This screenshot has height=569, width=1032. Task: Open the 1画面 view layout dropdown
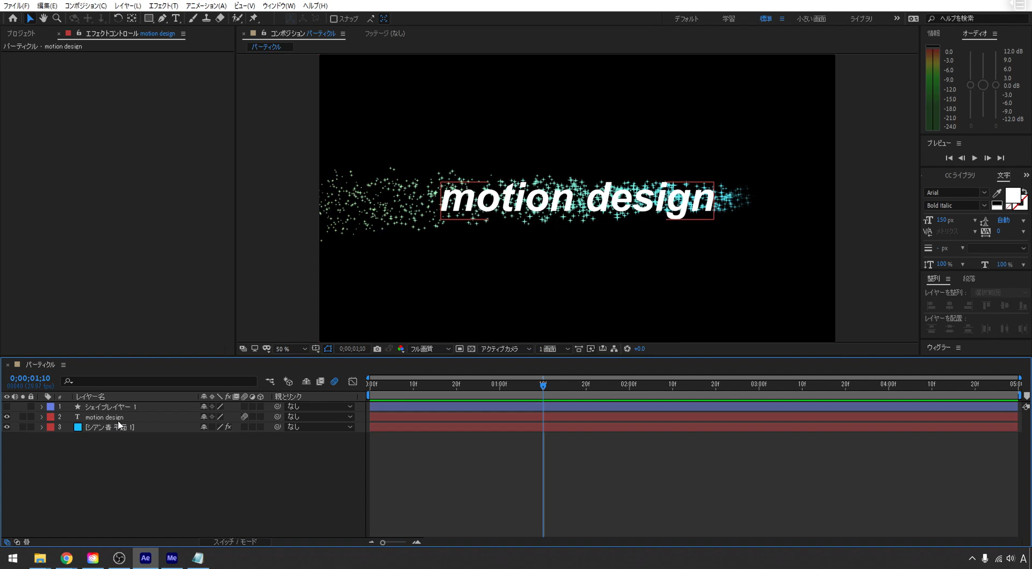554,349
